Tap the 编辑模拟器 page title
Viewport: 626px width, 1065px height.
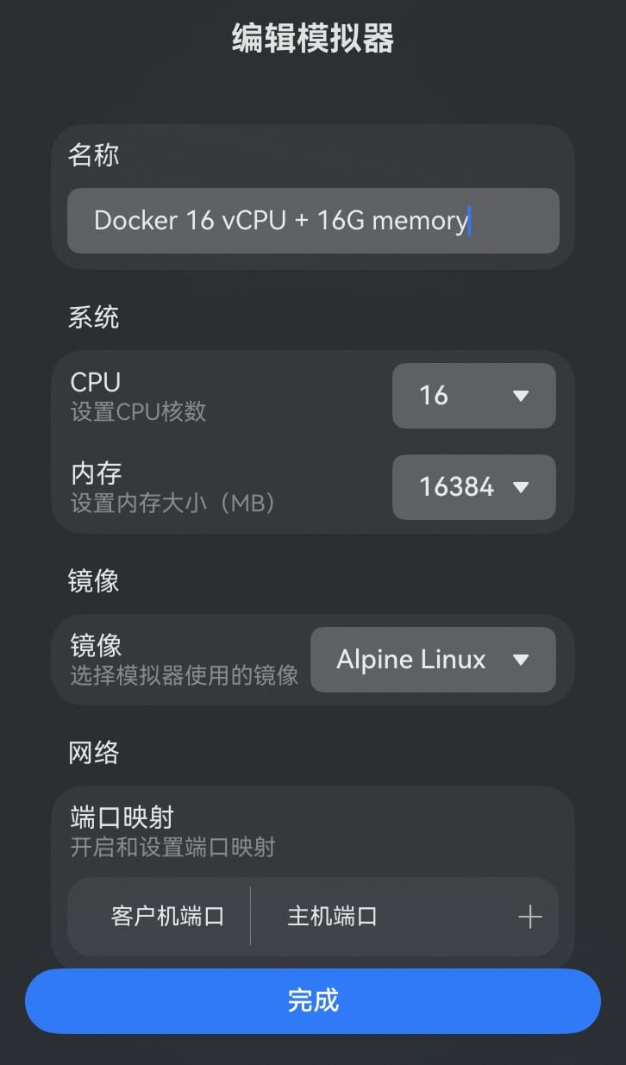pos(313,40)
